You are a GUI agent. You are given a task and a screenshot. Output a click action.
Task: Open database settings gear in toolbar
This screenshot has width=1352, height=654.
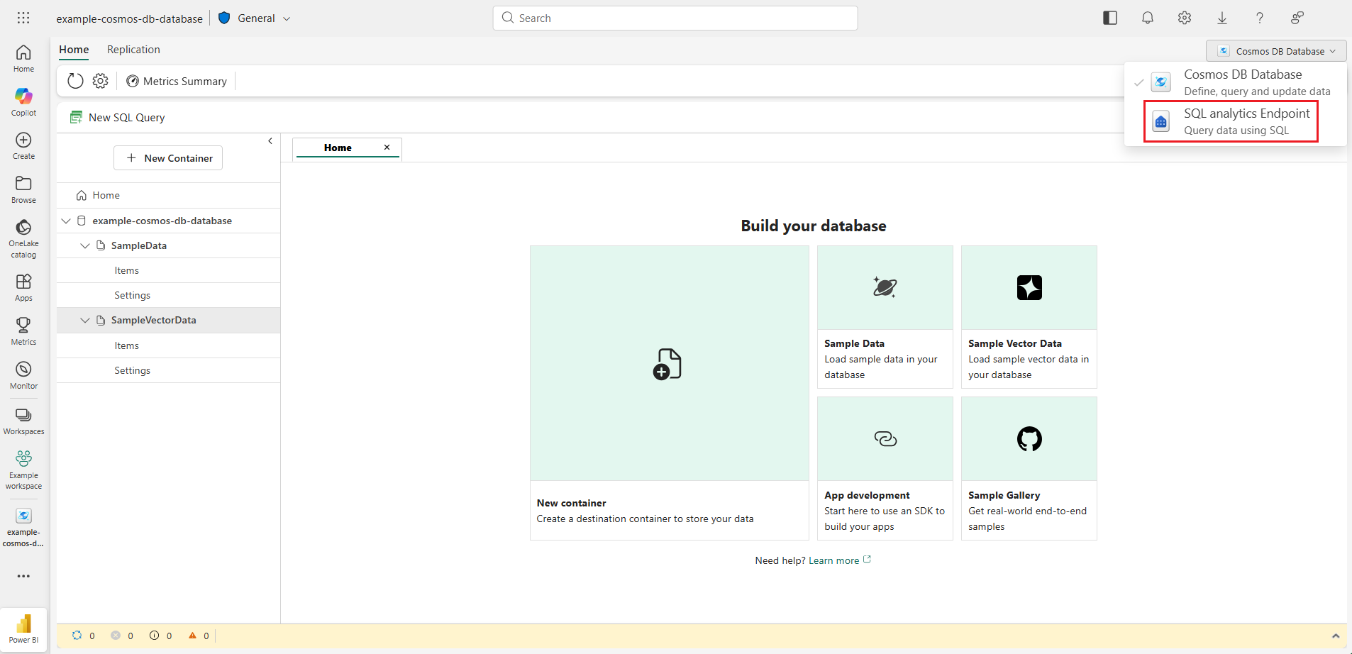coord(101,81)
